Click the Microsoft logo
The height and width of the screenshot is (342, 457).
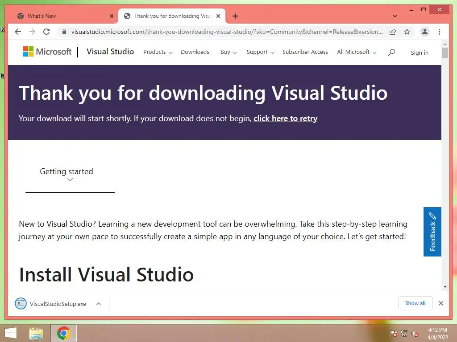pyautogui.click(x=47, y=52)
